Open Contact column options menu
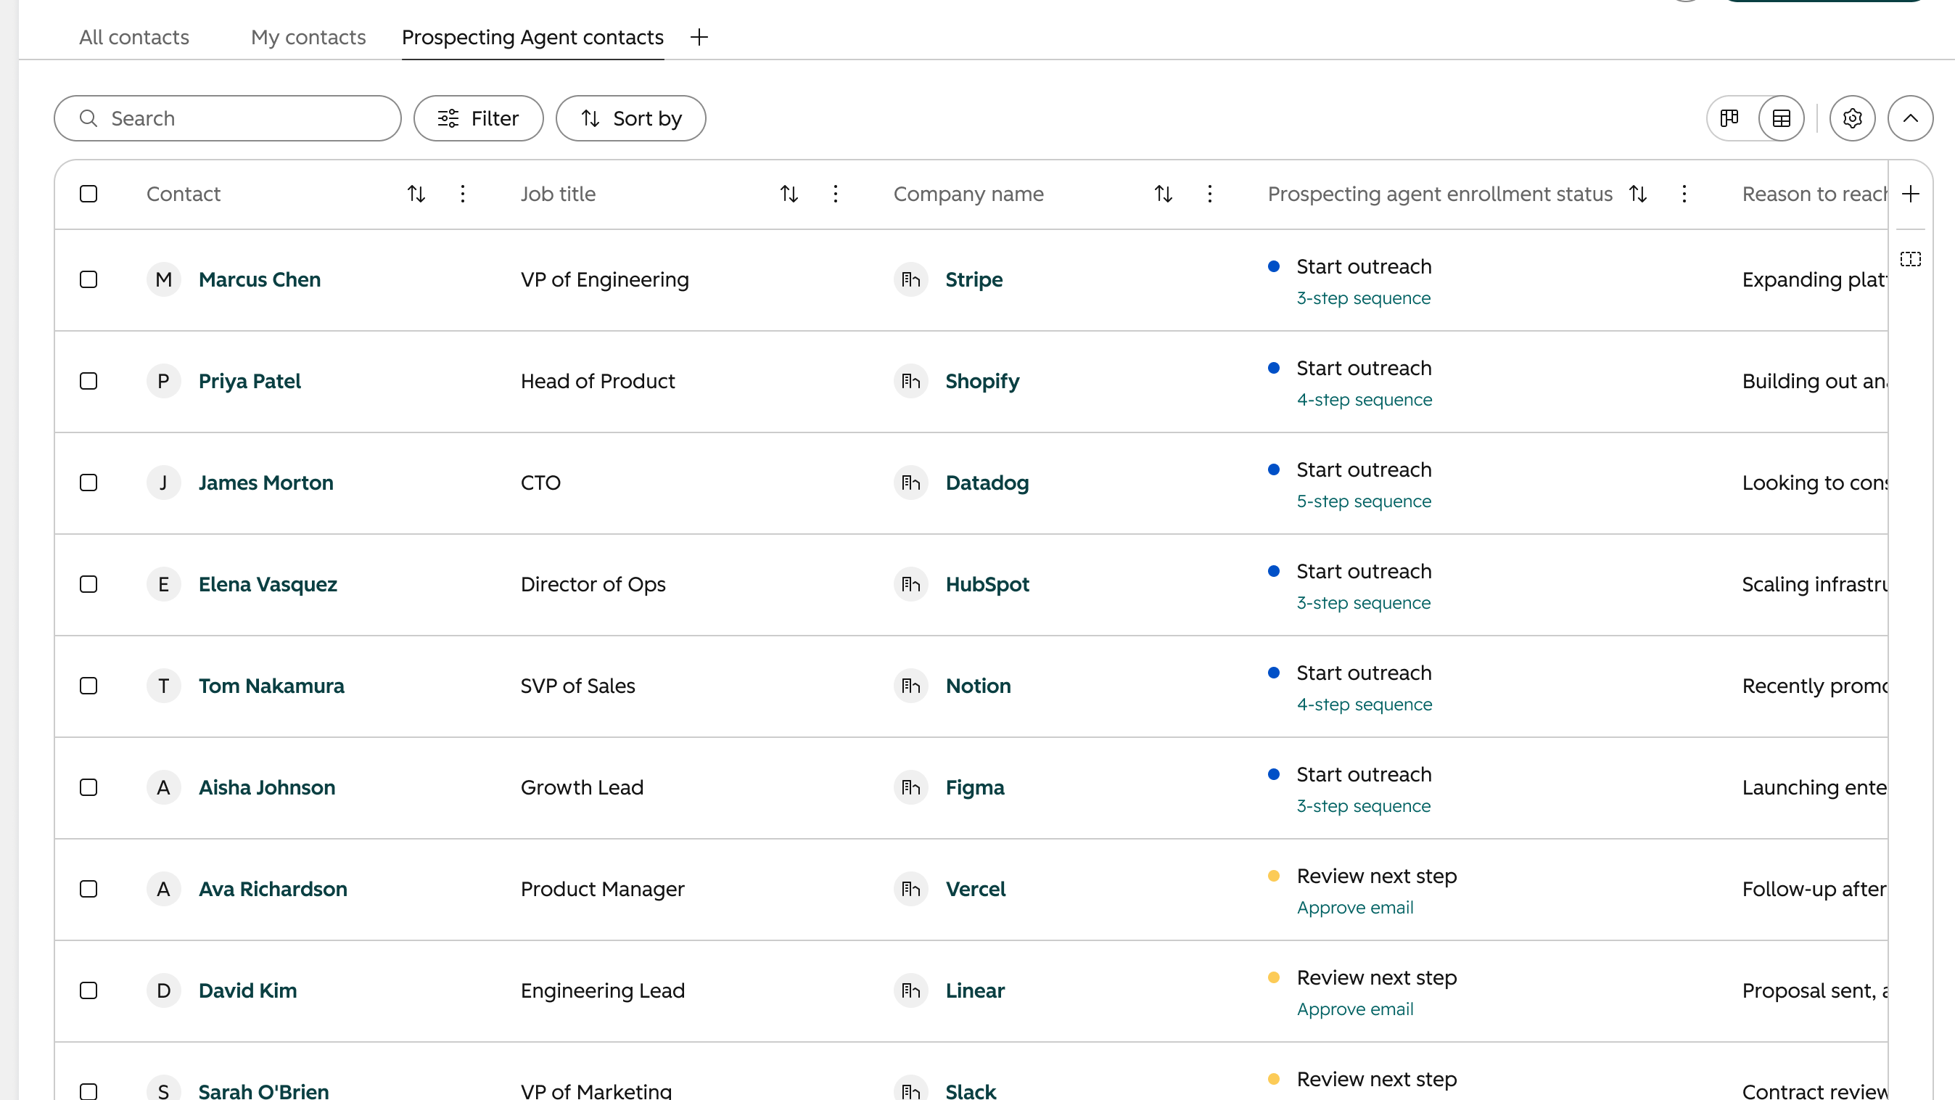The image size is (1955, 1100). click(x=462, y=194)
